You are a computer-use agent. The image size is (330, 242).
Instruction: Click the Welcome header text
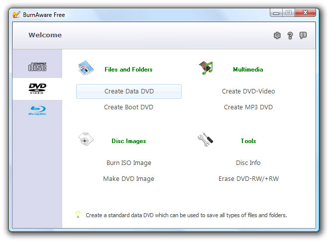(45, 35)
